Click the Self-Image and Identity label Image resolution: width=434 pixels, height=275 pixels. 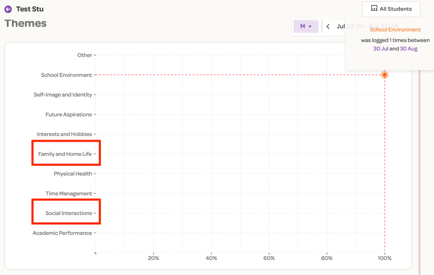click(63, 95)
